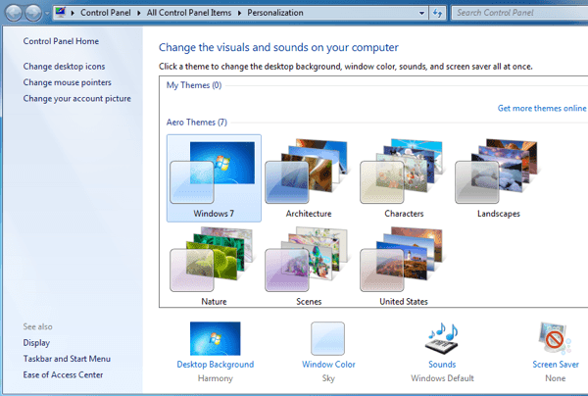Open address bar history dropdown arrow

[x=421, y=13]
